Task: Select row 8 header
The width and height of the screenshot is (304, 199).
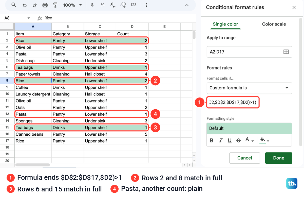Action: coord(7,81)
